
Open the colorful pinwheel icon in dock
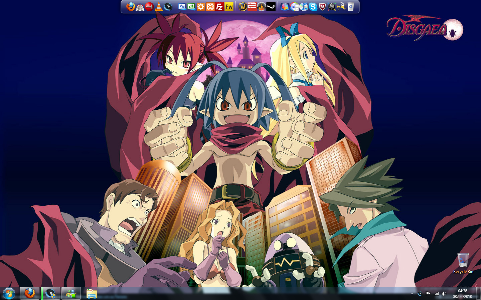point(285,6)
